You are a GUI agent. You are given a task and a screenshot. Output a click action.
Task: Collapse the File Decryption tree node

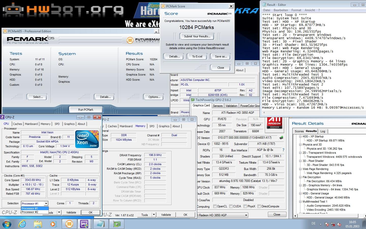pyautogui.click(x=300, y=177)
